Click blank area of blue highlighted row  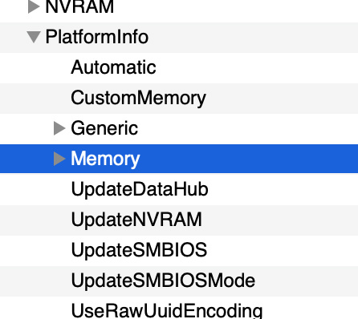(249, 159)
